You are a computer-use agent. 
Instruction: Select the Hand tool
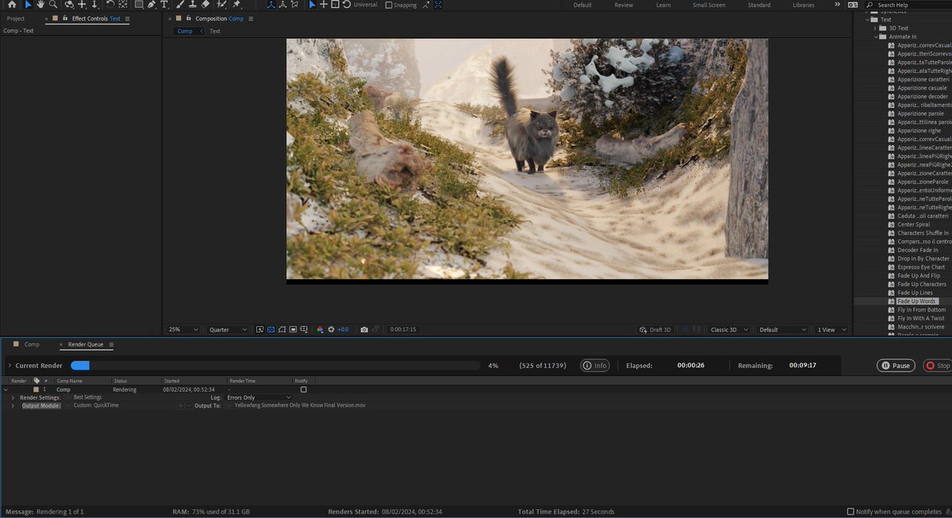40,5
